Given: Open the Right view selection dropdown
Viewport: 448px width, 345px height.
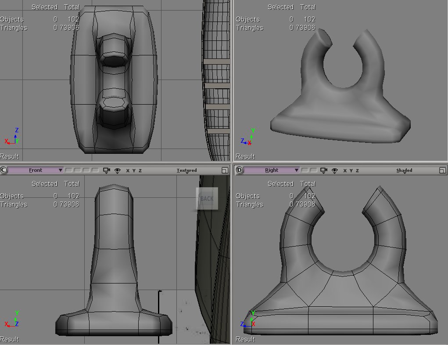Looking at the screenshot, I should coord(272,170).
